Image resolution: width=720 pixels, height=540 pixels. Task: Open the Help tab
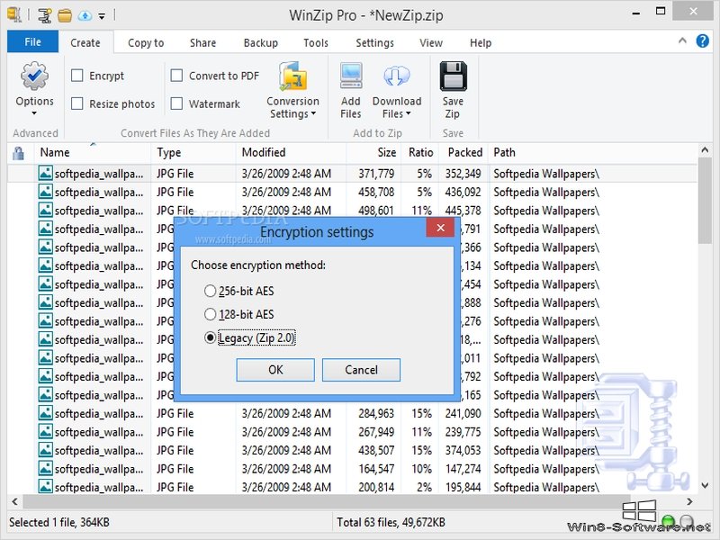481,42
